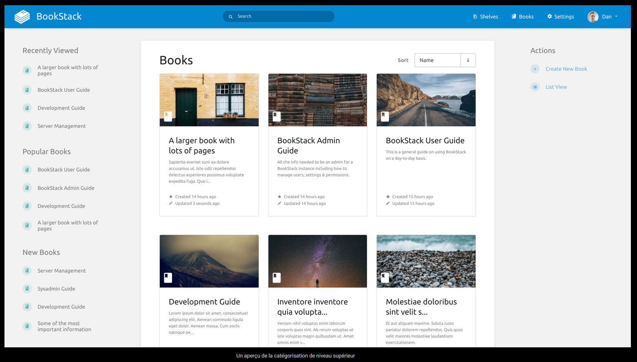637x362 pixels.
Task: Click the misty mountain cover thumbnail
Action: [209, 261]
